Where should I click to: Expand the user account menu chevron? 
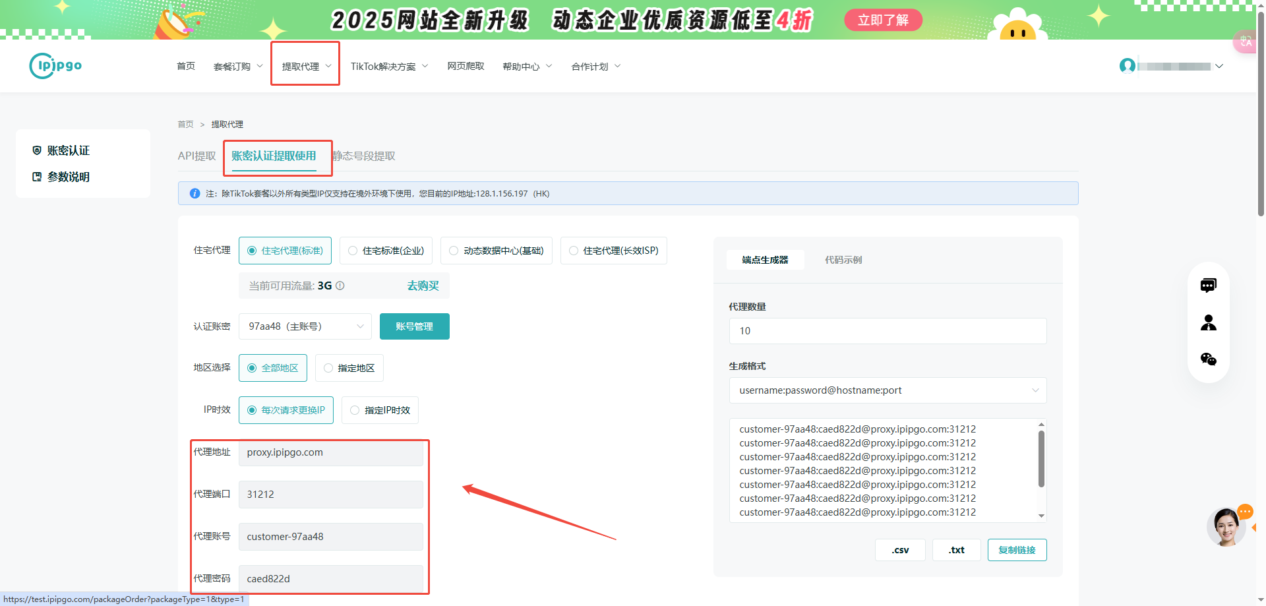coord(1219,66)
